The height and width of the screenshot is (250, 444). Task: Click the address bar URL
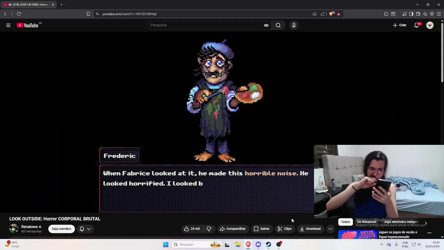pos(129,14)
